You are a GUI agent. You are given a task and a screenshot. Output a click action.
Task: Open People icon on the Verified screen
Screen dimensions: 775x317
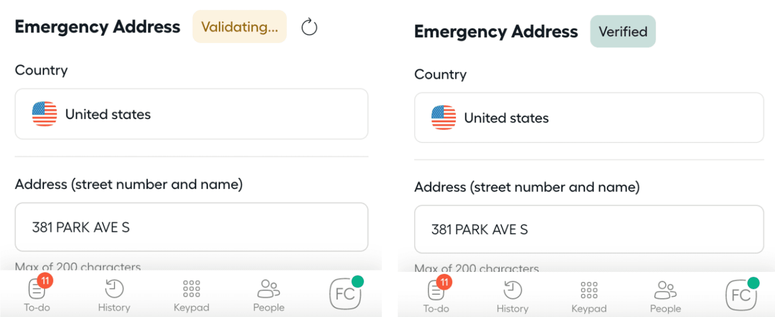pyautogui.click(x=665, y=290)
